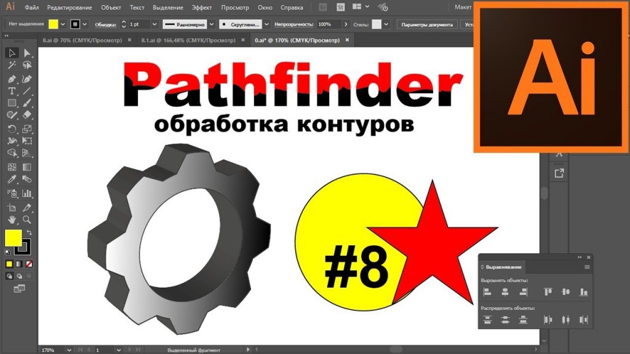The width and height of the screenshot is (630, 354).
Task: Open the 170% zoom level dropdown
Action: point(69,350)
